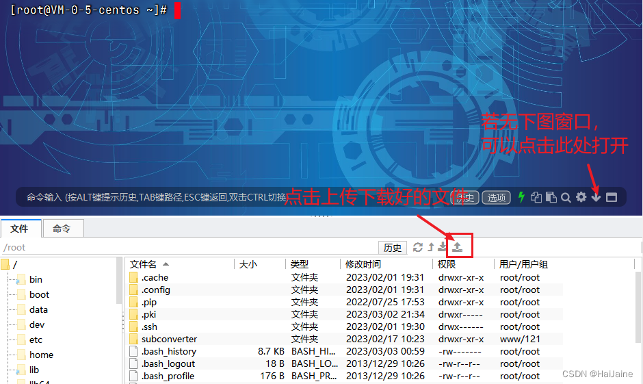Select the .bash_profile file name
643x384 pixels.
(x=168, y=376)
